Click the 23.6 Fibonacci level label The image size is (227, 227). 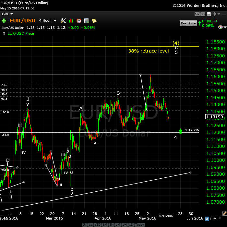click(4, 85)
